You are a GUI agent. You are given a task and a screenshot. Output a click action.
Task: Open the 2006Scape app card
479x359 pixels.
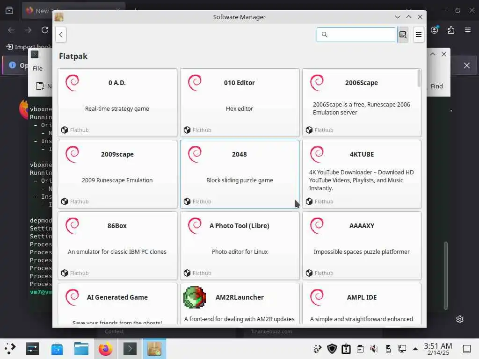[x=362, y=102]
